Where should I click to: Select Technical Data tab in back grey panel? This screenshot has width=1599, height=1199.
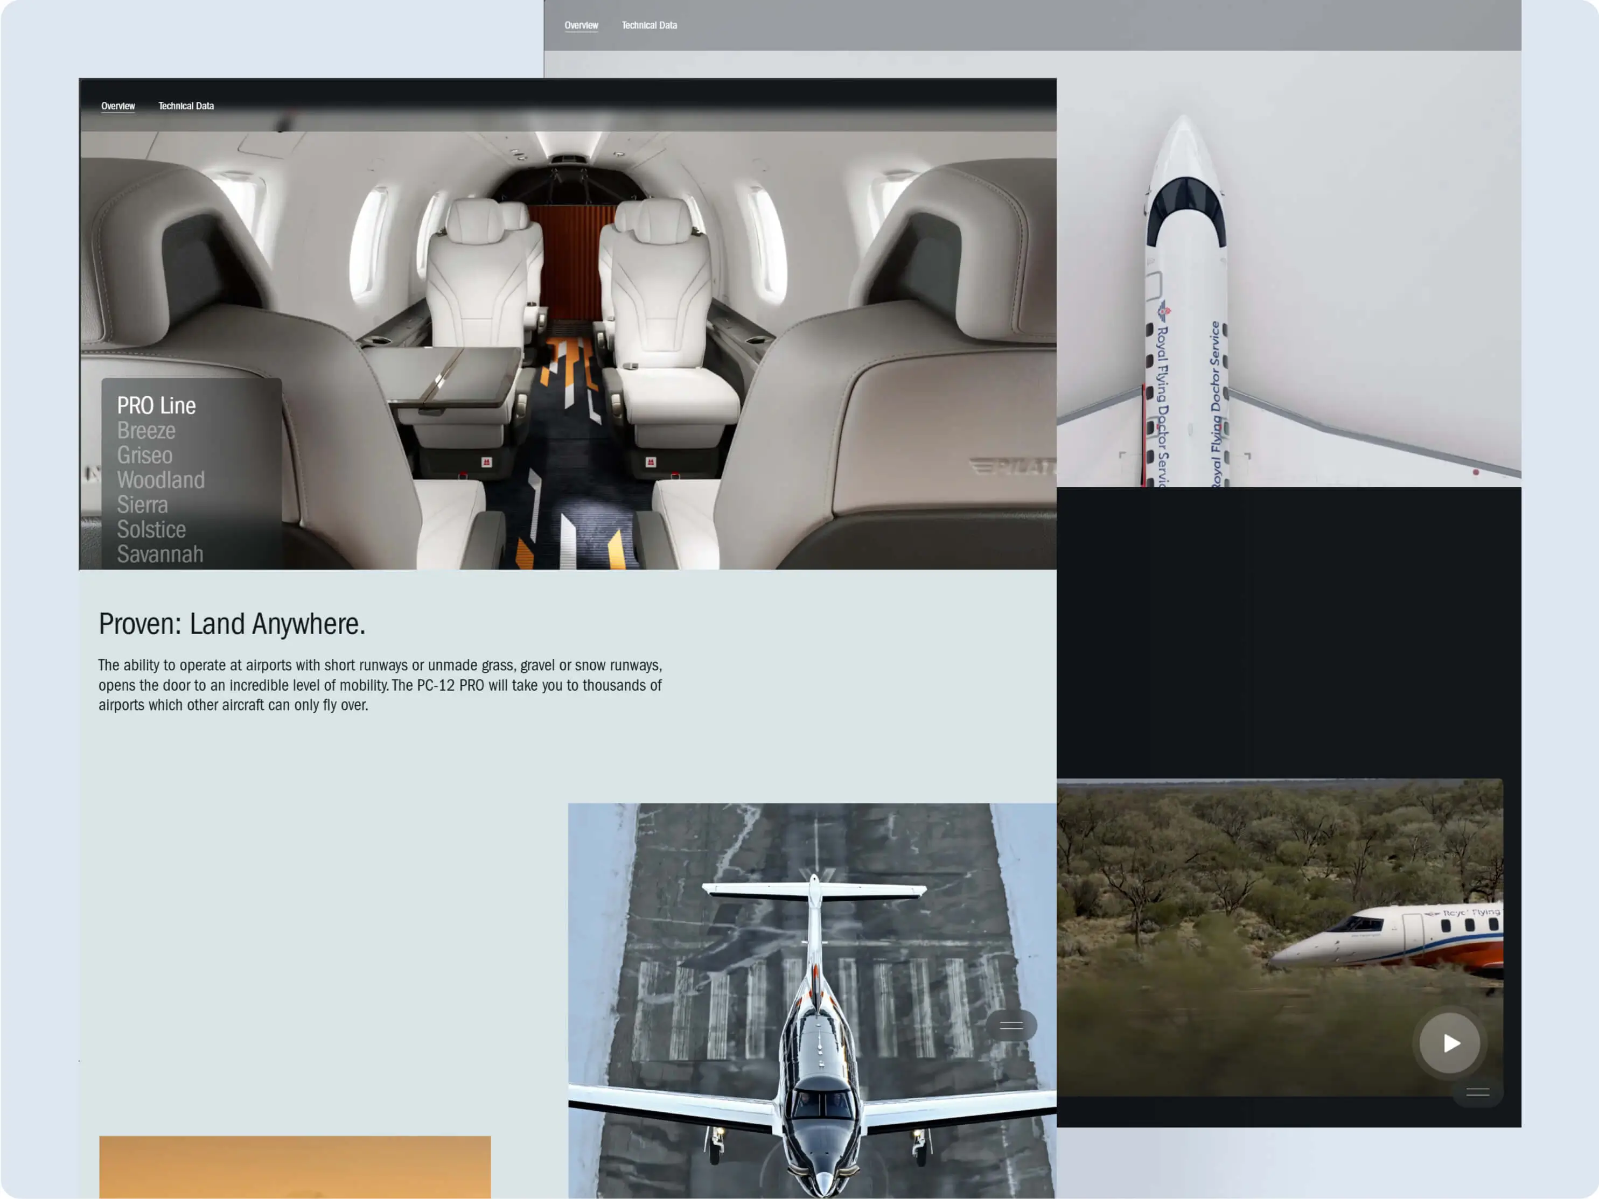[x=649, y=25]
